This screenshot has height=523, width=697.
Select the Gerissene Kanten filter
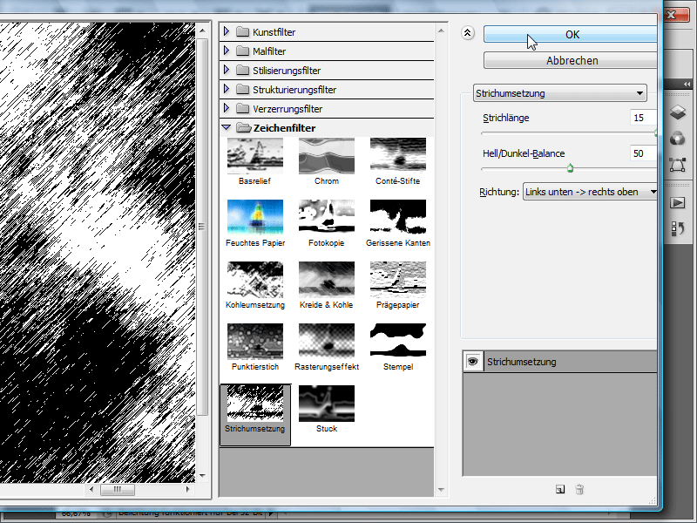click(398, 217)
